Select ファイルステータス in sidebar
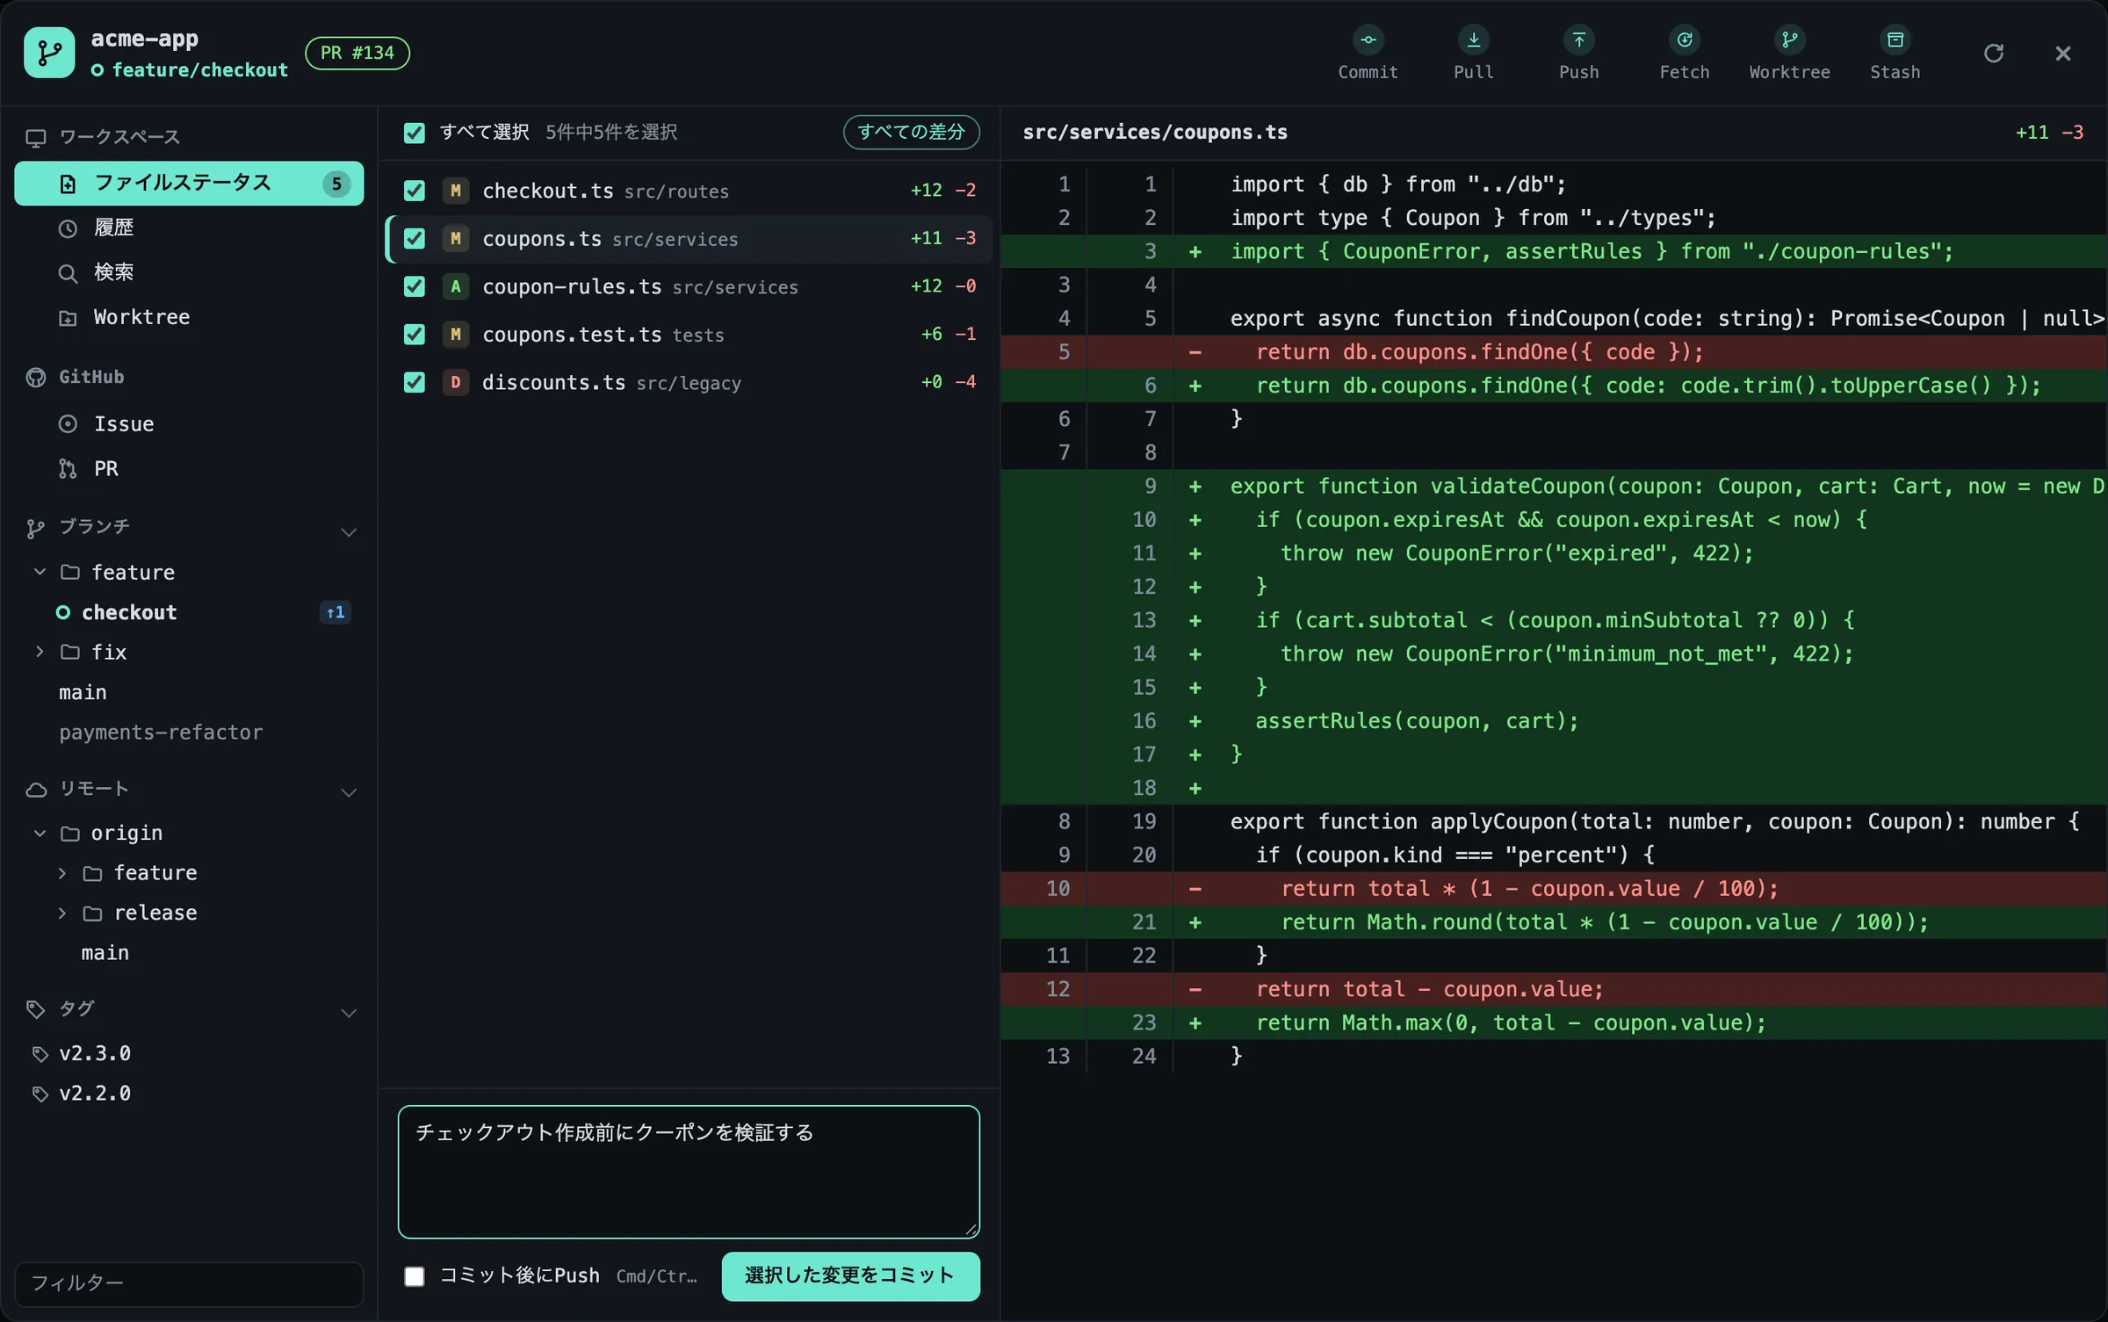This screenshot has height=1322, width=2108. pos(189,183)
